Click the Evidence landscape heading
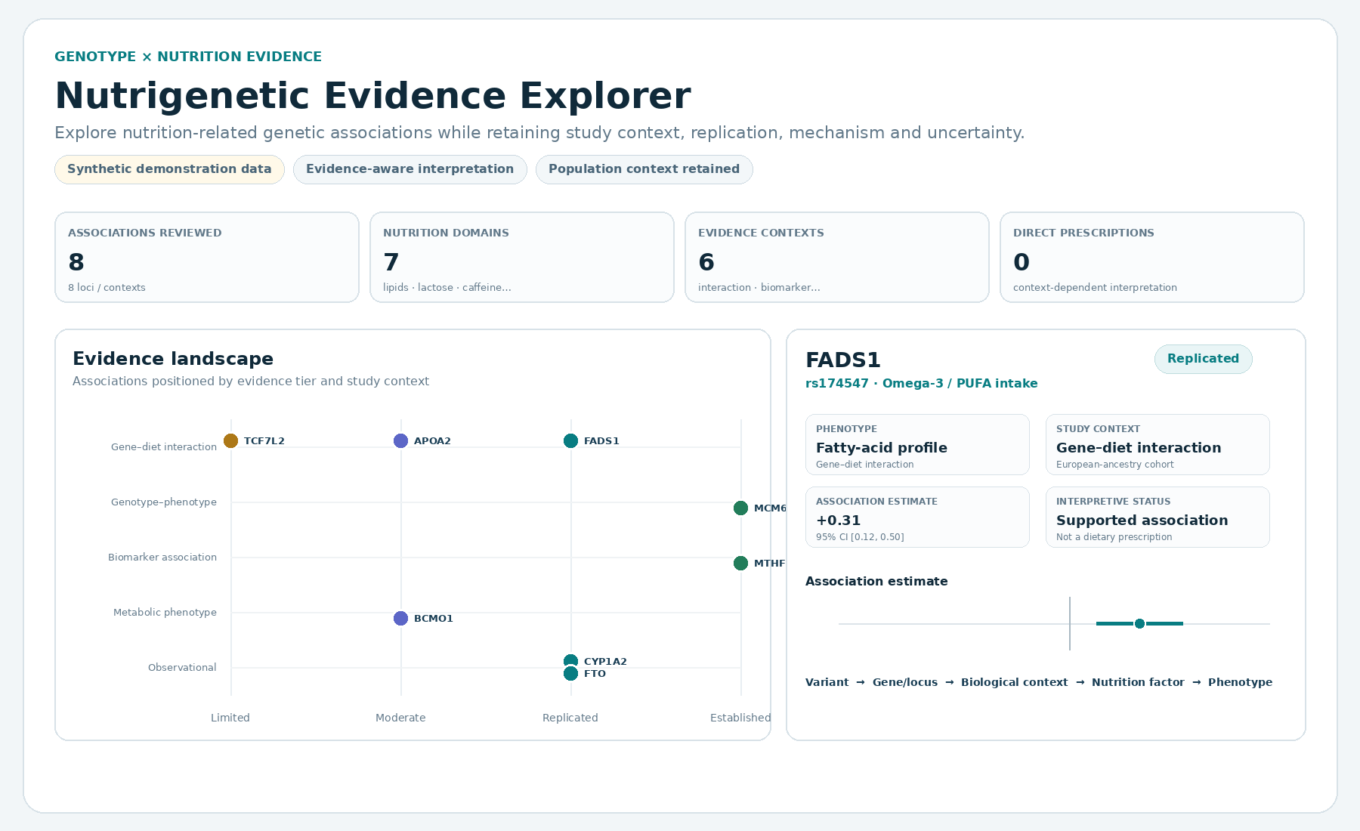The image size is (1360, 831). point(173,359)
